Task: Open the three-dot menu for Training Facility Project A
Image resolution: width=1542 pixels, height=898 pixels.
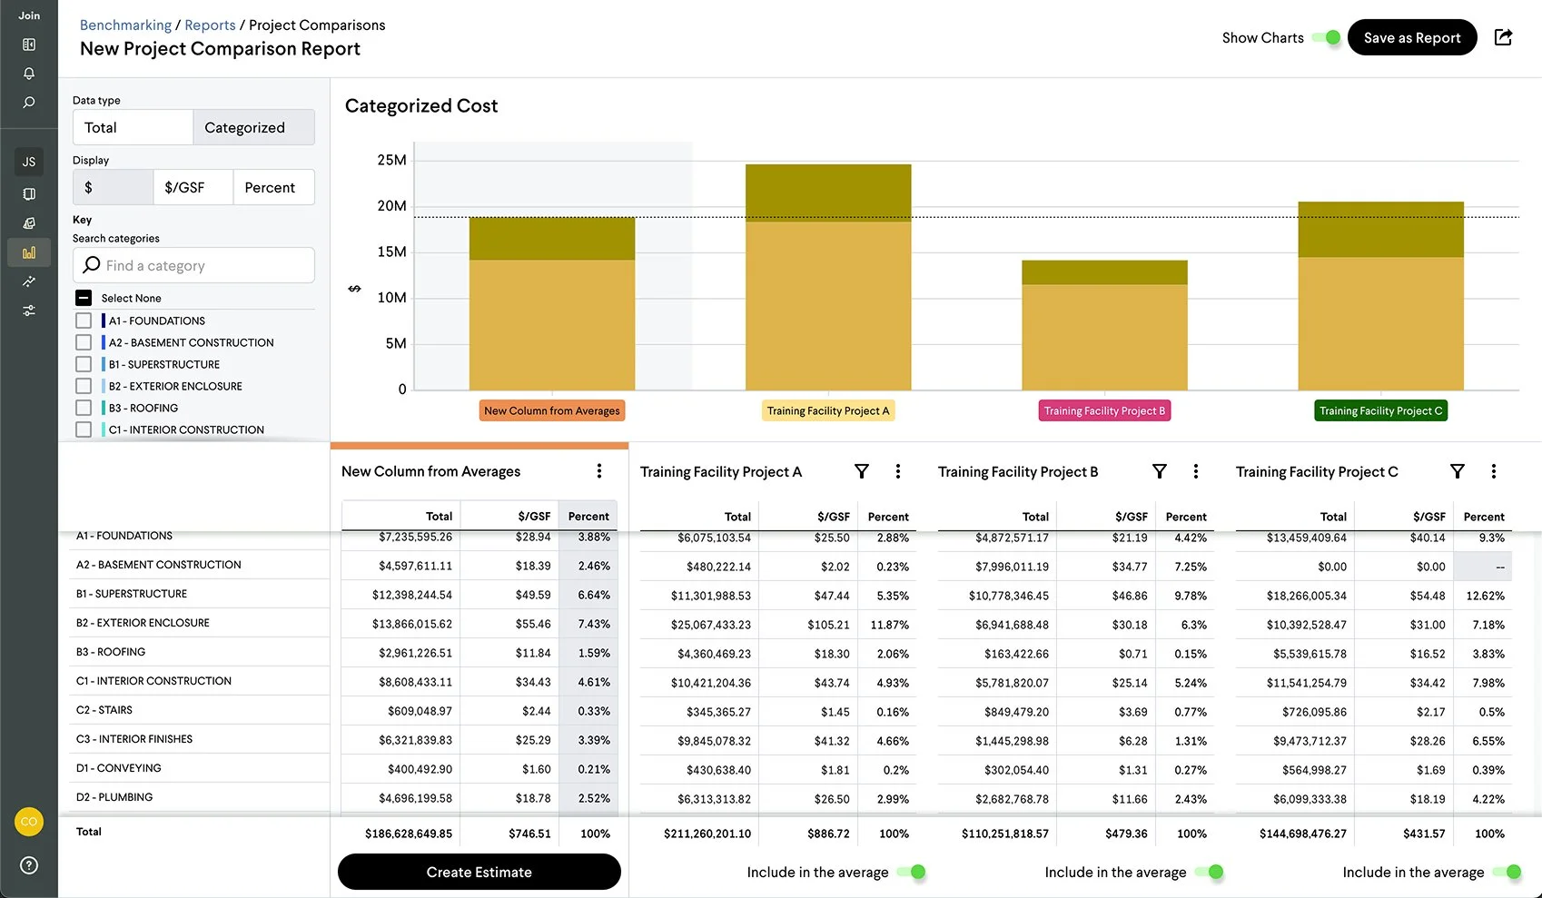Action: pos(898,471)
